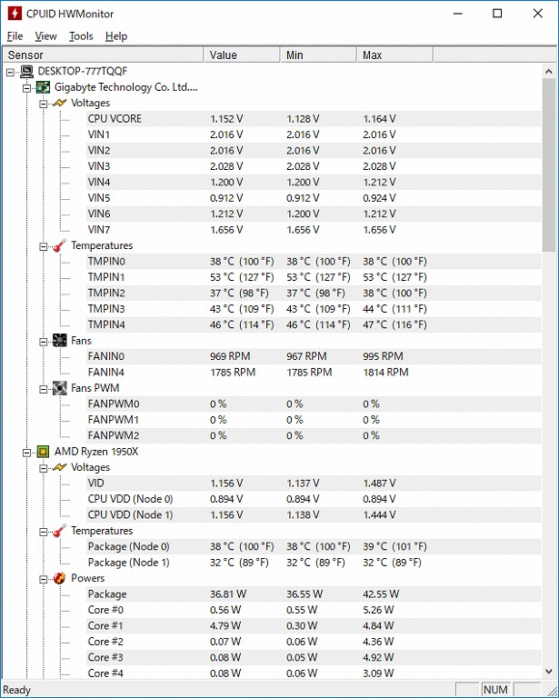
Task: Select the Package (Node 0) temperature row
Action: pyautogui.click(x=314, y=546)
